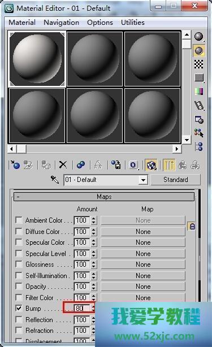Viewport: 212px width, 347px height.
Task: Click the Video Color Check icon
Action: pos(199,92)
